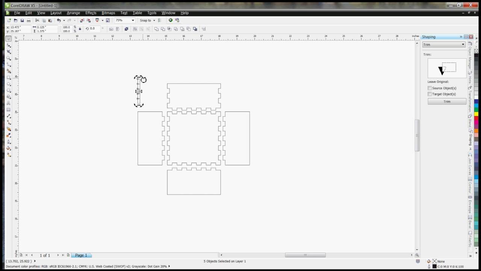
Task: Click the rotation angle field showing 0.0
Action: click(95, 29)
